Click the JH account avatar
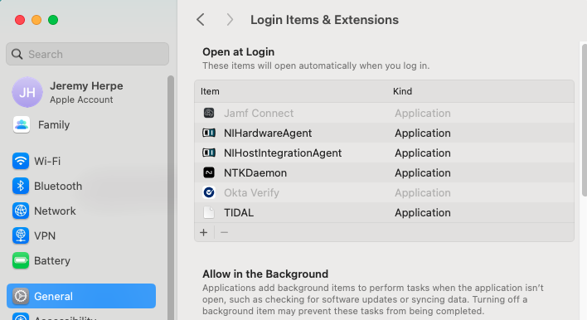The height and width of the screenshot is (320, 587). 27,92
